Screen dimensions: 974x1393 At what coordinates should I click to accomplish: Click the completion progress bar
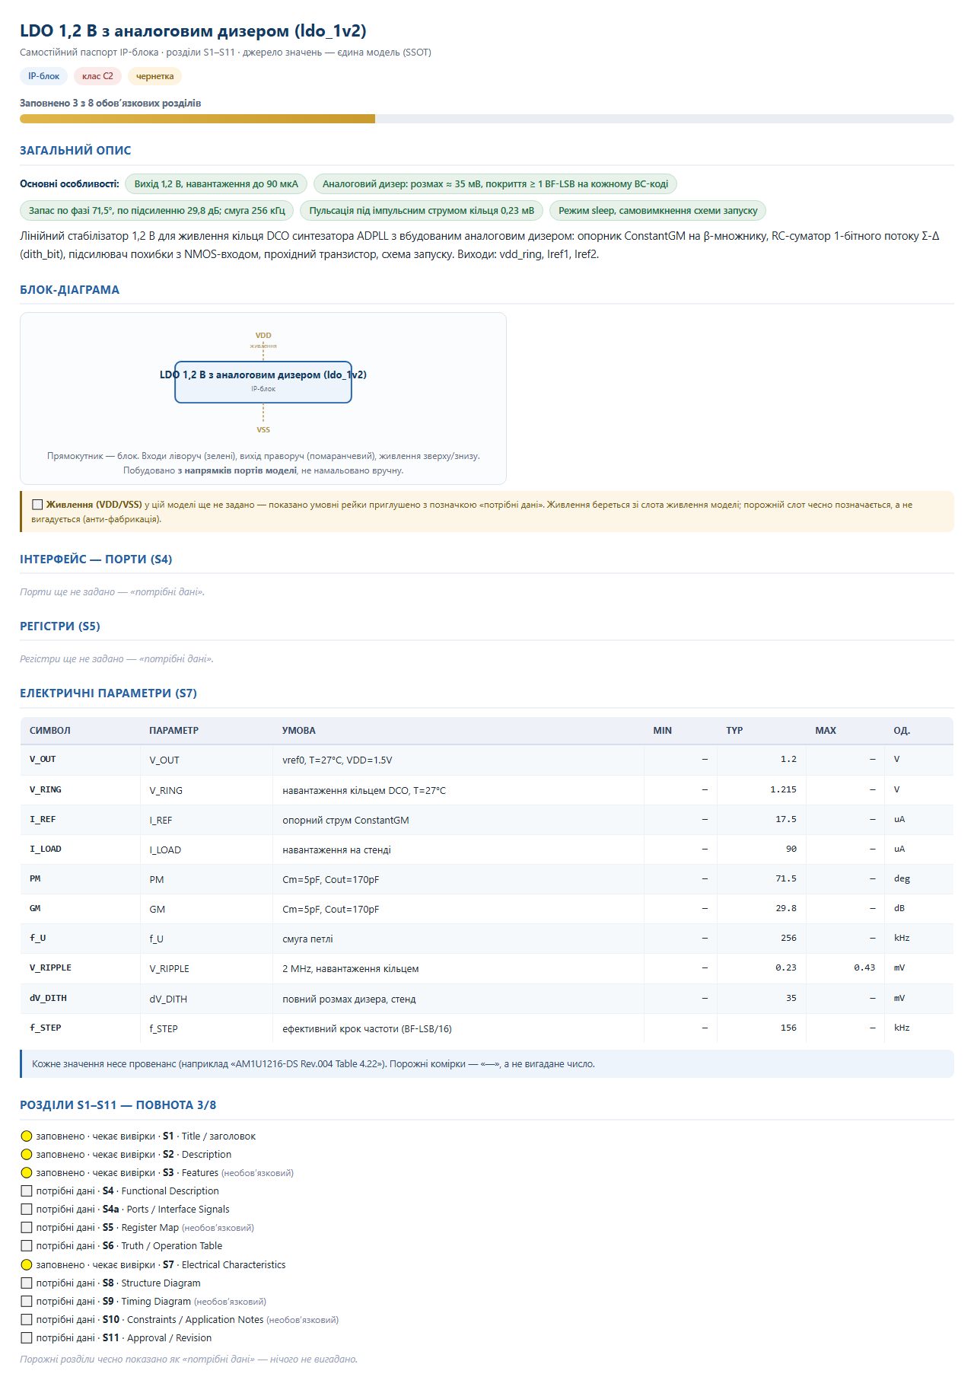click(x=487, y=119)
